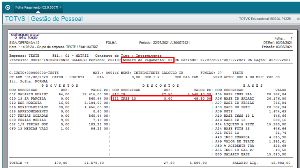This screenshot has height=168, width=300.
Task: Click the A48 INSS EMPRESA row
Action: [251, 137]
